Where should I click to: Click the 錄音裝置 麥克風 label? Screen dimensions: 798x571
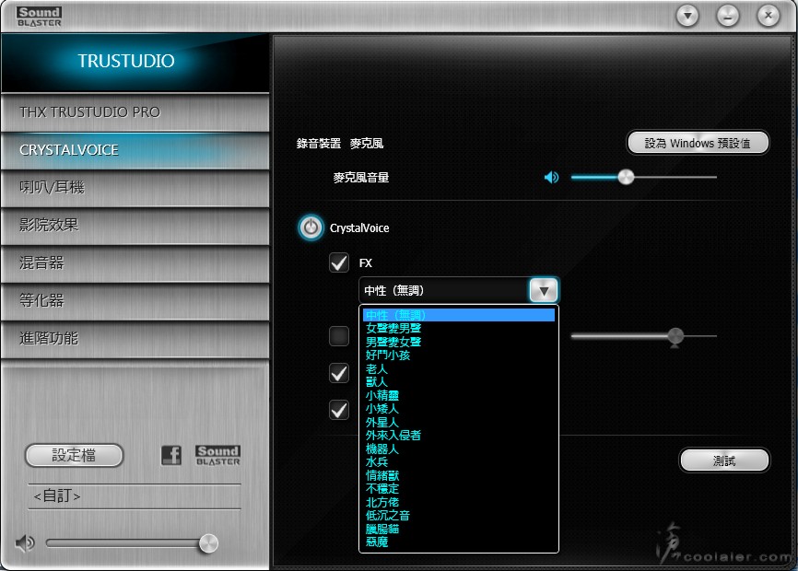340,144
